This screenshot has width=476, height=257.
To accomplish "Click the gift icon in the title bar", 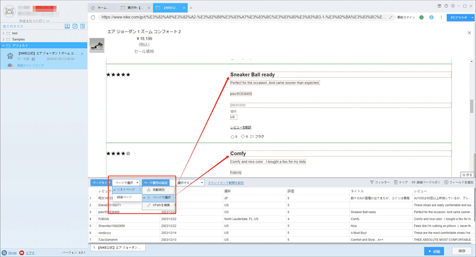I will coord(439,6).
